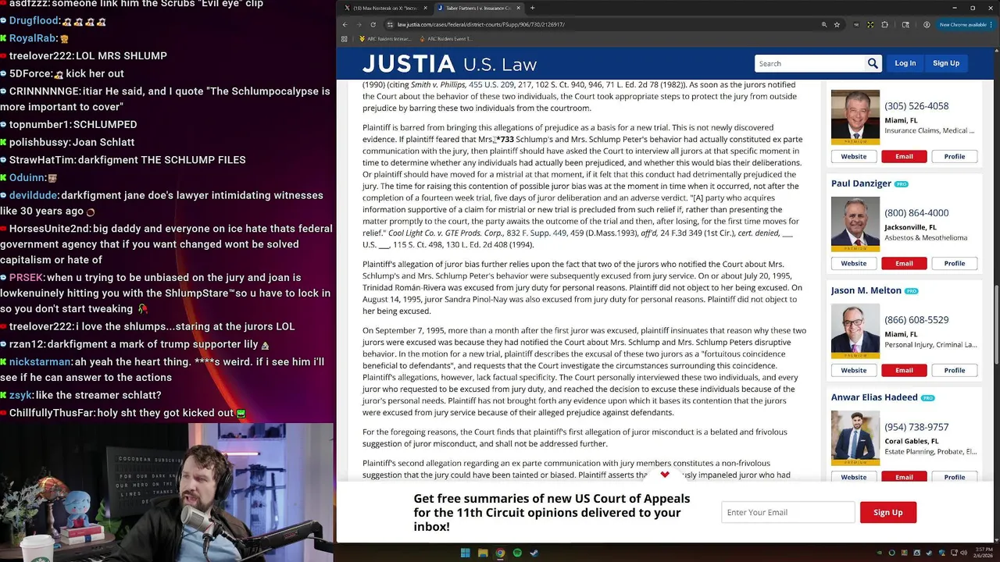This screenshot has width=1000, height=562.
Task: Open the 832 F. Supp. 449 citation link
Action: tap(536, 233)
